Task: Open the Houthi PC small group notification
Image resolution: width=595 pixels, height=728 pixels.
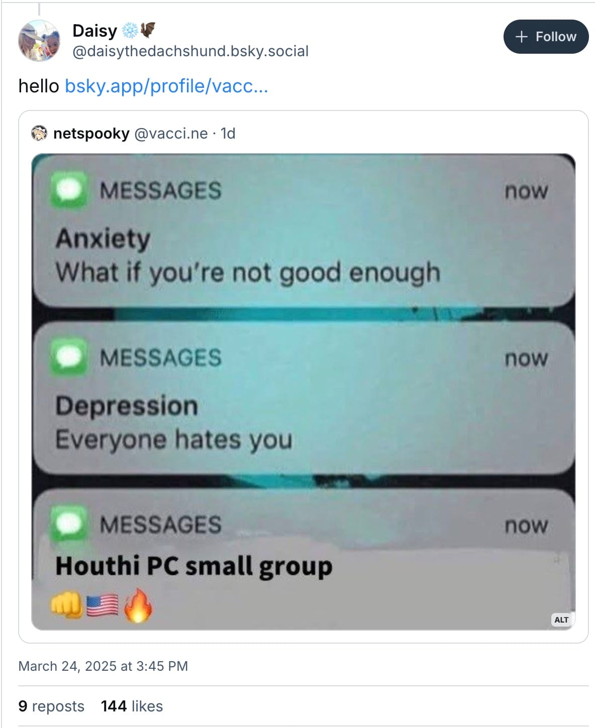Action: [303, 560]
